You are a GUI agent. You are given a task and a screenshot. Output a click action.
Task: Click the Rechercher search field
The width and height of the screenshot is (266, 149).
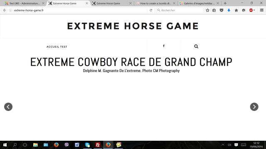point(180,10)
